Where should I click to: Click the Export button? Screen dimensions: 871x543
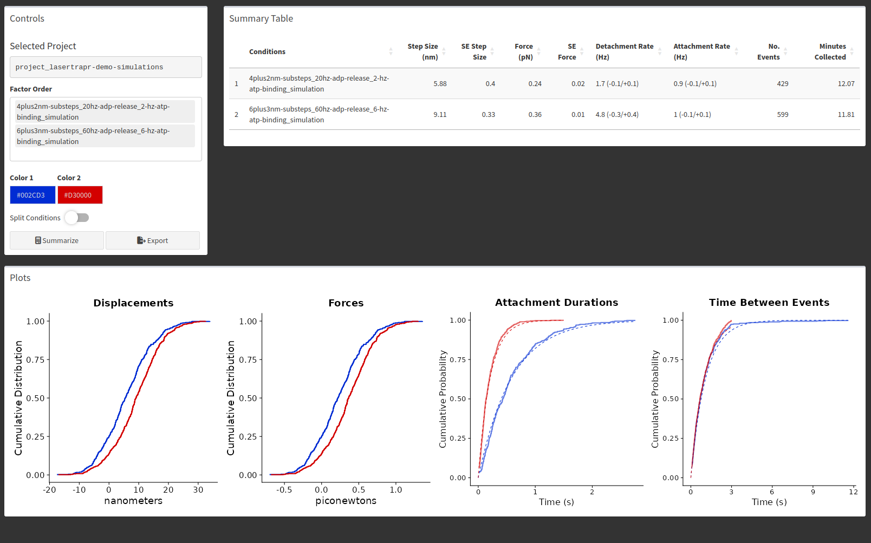tap(153, 240)
